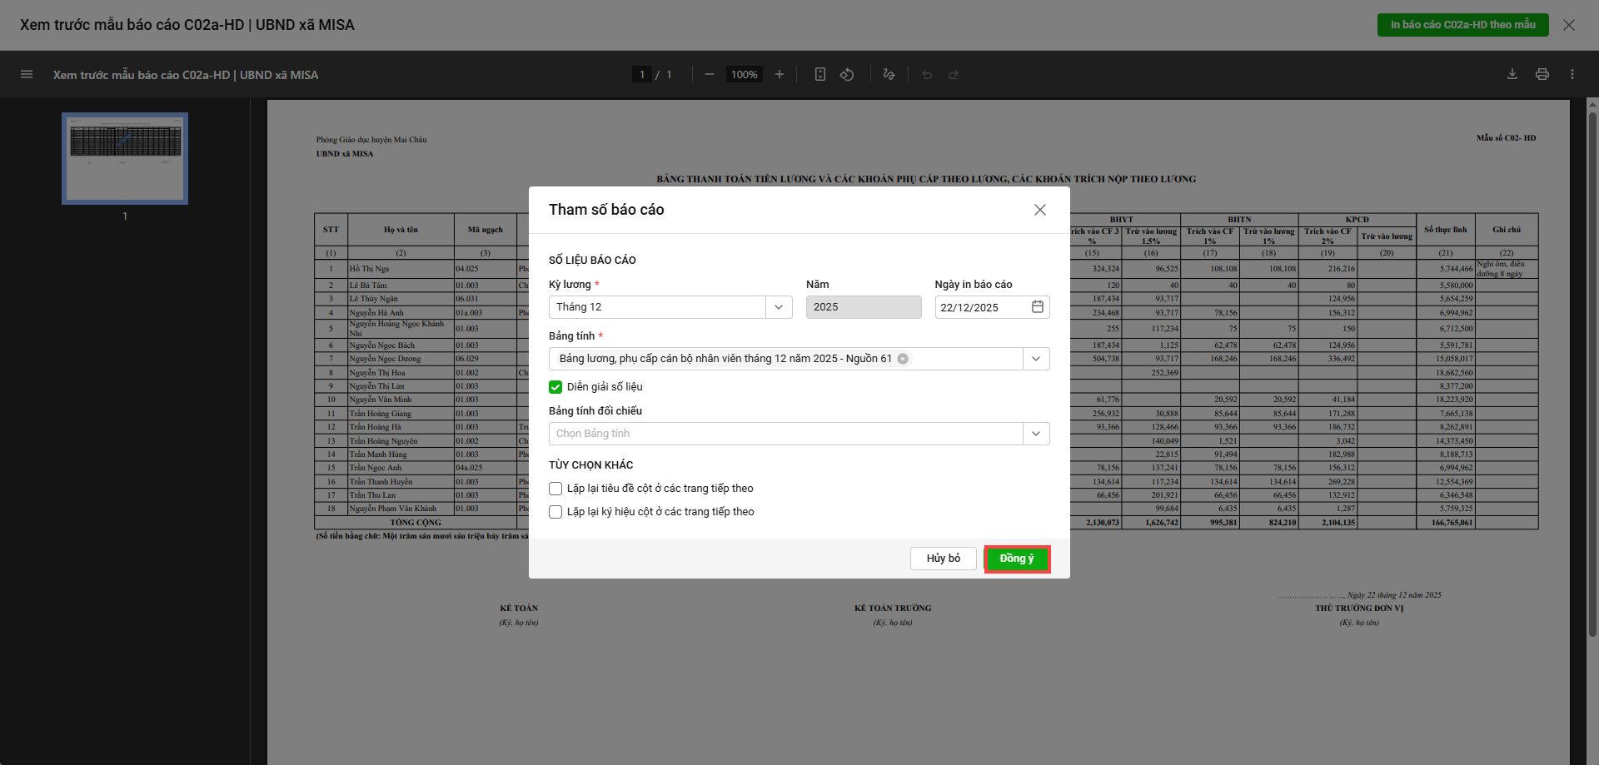Open the PDF viewer more actions menu
The image size is (1599, 765).
[1572, 75]
